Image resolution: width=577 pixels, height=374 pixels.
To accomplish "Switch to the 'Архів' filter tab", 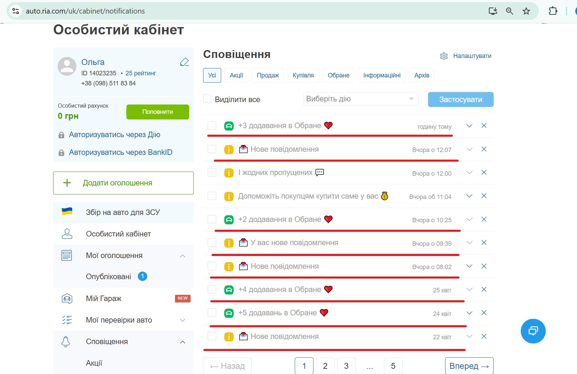I will click(x=422, y=75).
